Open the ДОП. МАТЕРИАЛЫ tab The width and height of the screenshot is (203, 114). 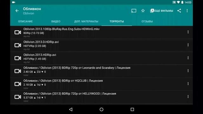pyautogui.click(x=86, y=22)
